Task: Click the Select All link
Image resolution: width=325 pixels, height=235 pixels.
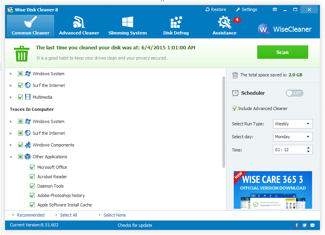Action: coord(68,215)
